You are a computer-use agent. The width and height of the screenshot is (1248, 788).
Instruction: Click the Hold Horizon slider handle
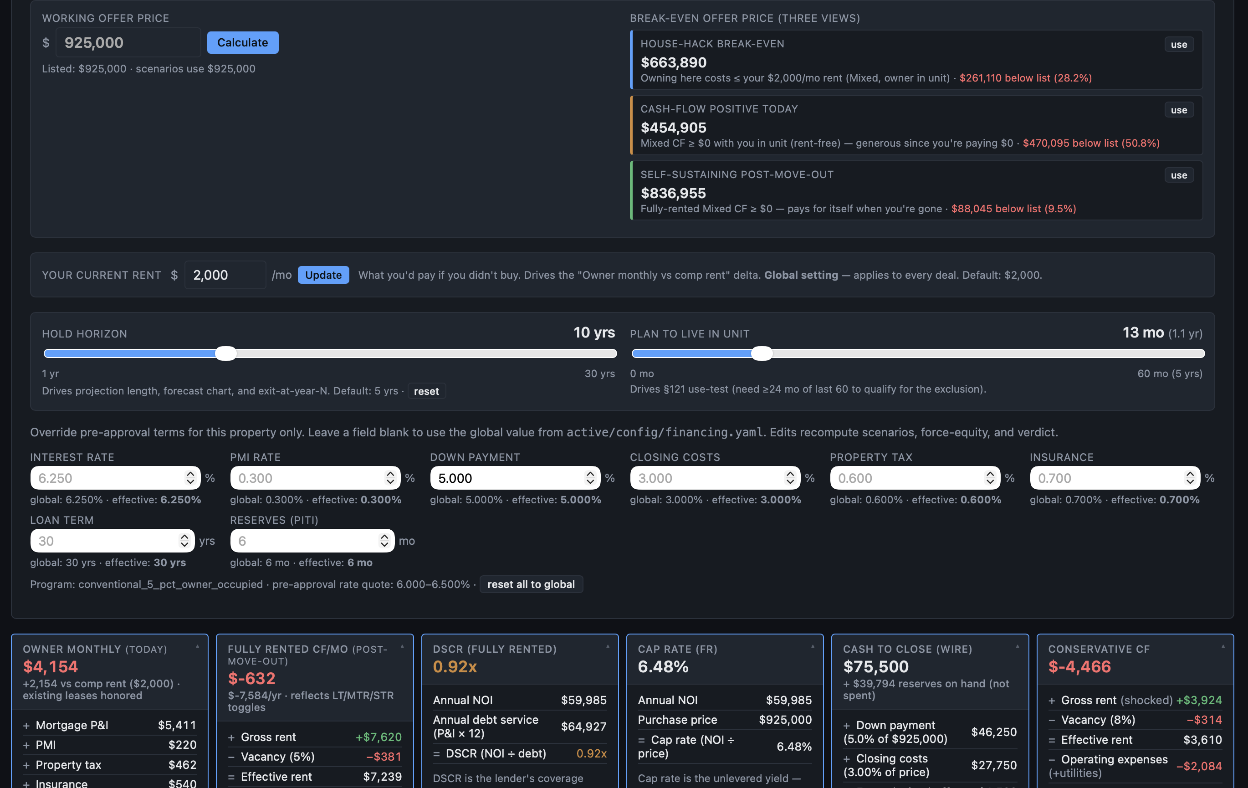coord(225,353)
